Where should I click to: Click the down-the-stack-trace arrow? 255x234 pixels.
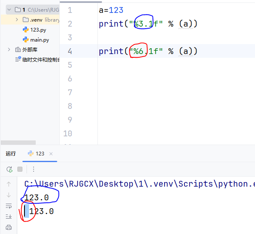pos(9,195)
